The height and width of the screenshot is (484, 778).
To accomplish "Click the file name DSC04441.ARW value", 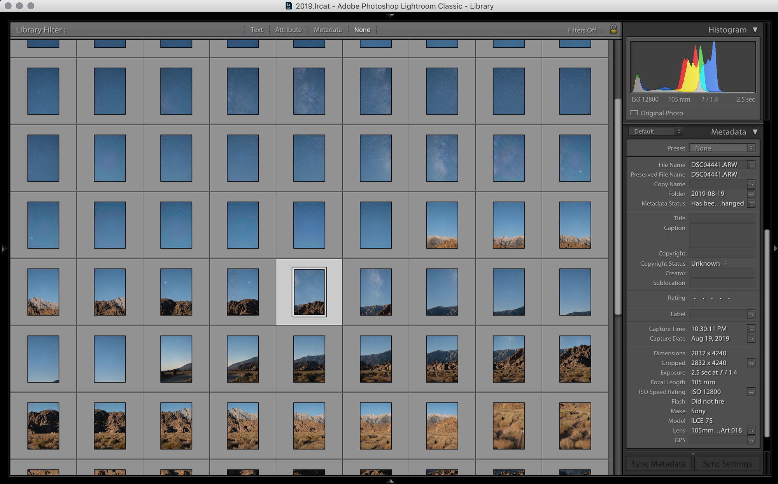I will coord(714,165).
